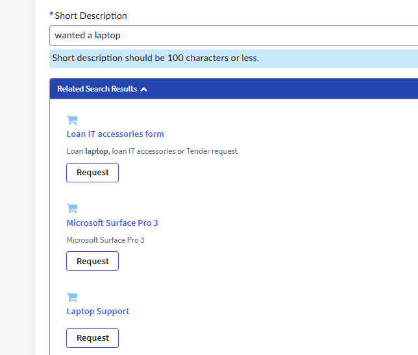Viewport: 418px width, 355px height.
Task: Request Laptop Support item
Action: click(93, 338)
